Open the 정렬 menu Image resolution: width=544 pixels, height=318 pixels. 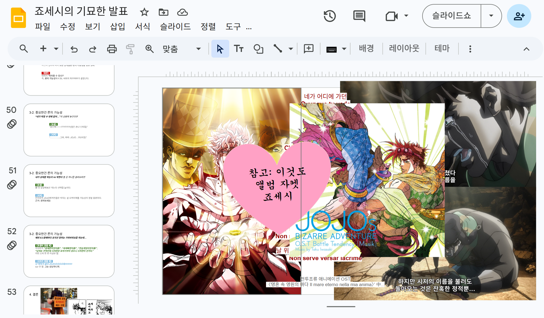208,27
